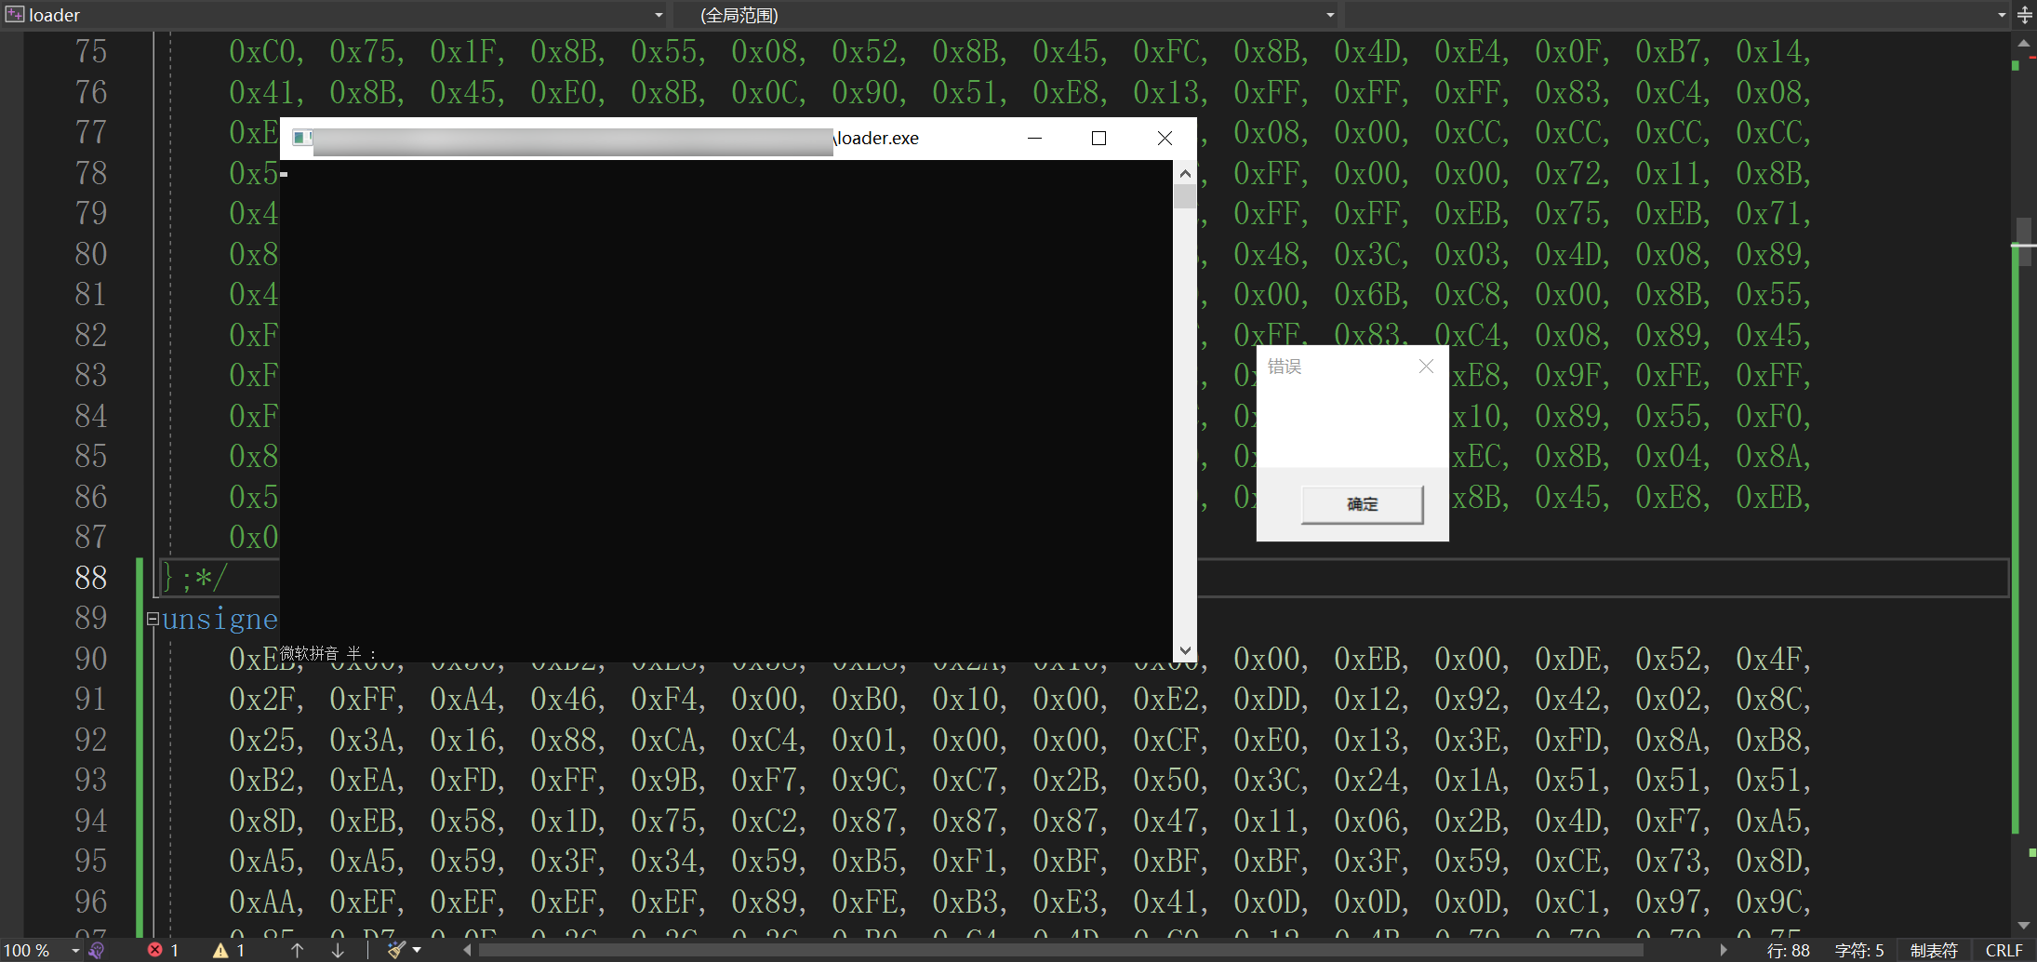Screen dimensions: 2037x962
Task: Toggle the 制表符 indentation indicator
Action: pos(1933,950)
